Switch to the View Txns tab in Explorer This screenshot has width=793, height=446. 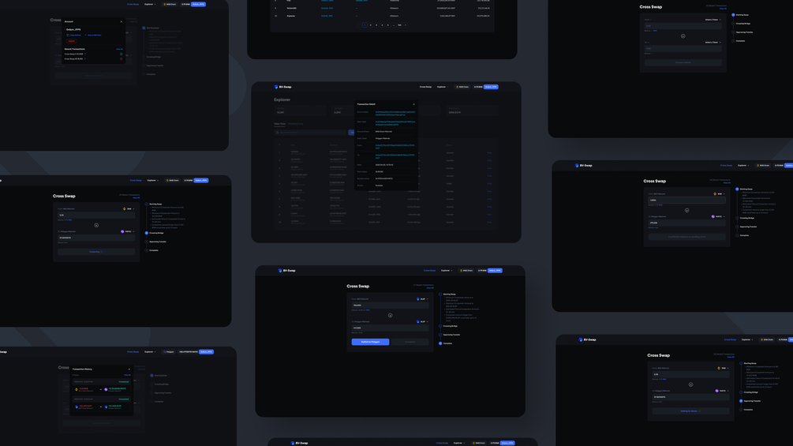click(x=279, y=123)
